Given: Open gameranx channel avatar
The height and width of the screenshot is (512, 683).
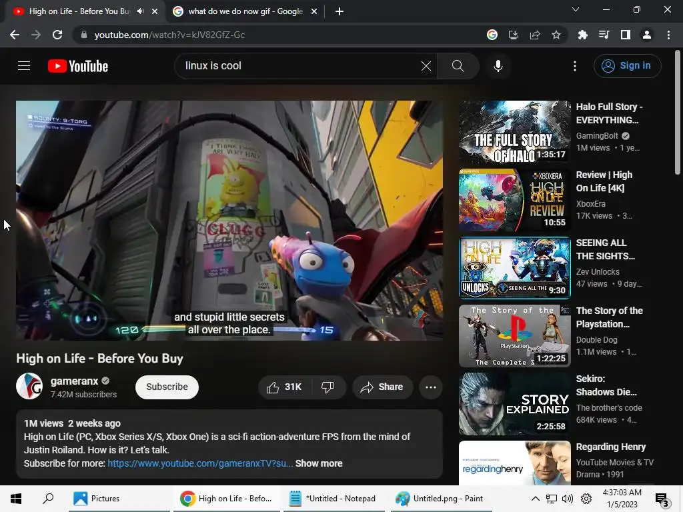Looking at the screenshot, I should [x=29, y=386].
